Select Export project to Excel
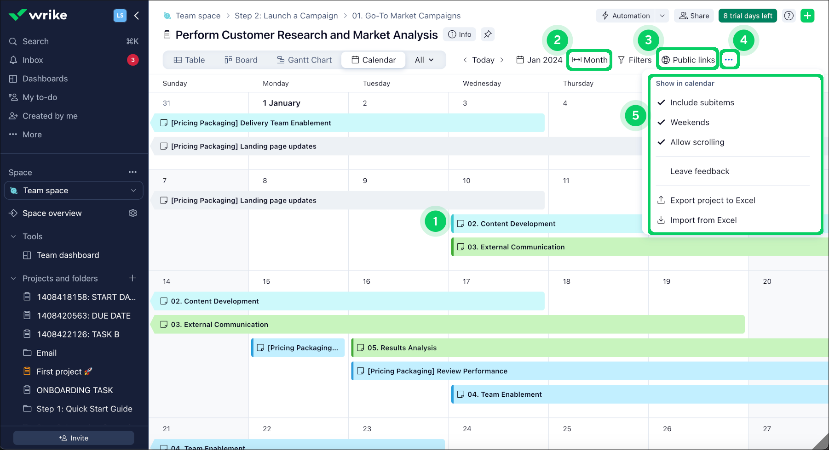The width and height of the screenshot is (829, 450). coord(712,200)
